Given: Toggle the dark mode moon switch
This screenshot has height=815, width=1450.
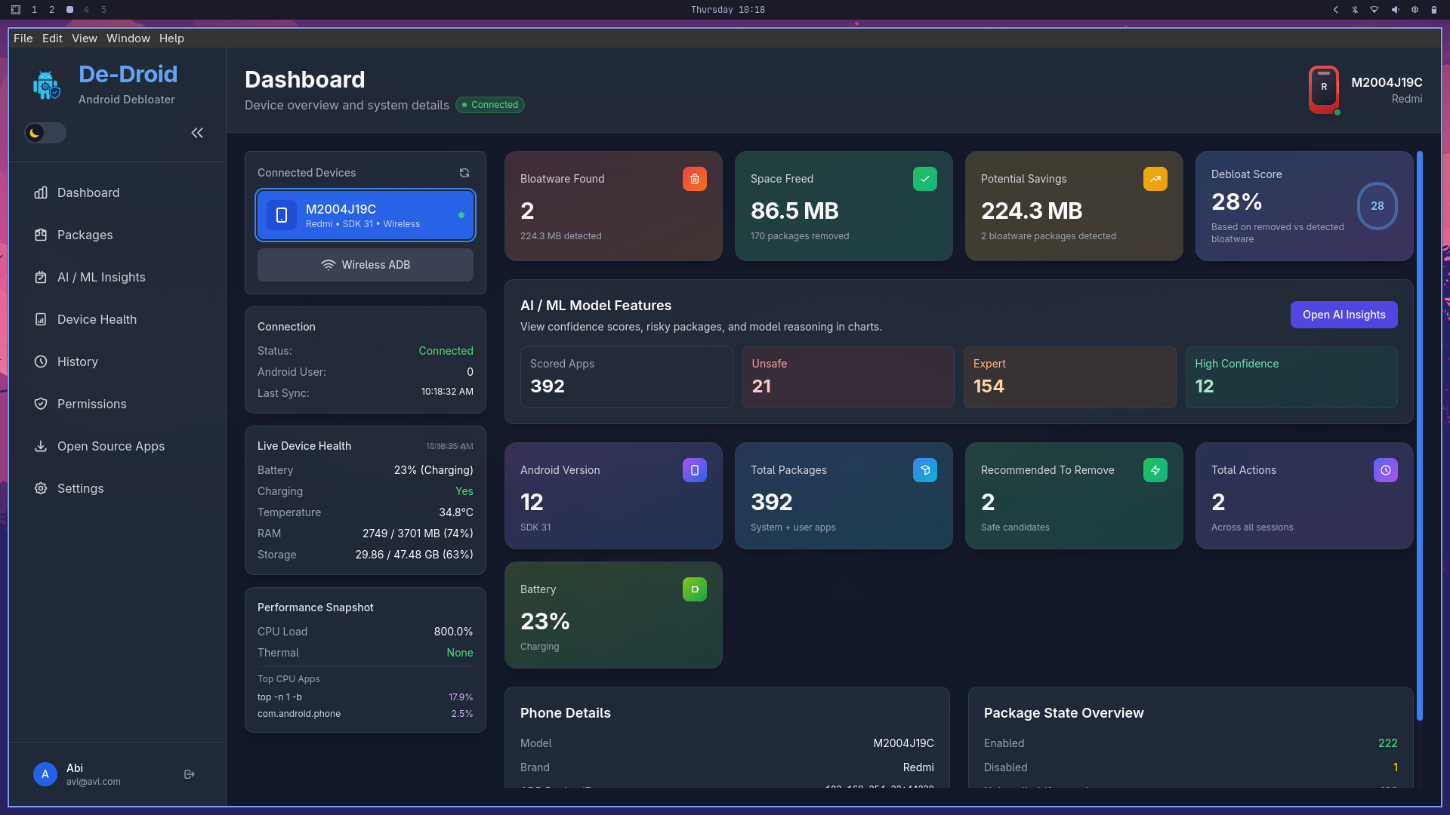Looking at the screenshot, I should (x=45, y=133).
